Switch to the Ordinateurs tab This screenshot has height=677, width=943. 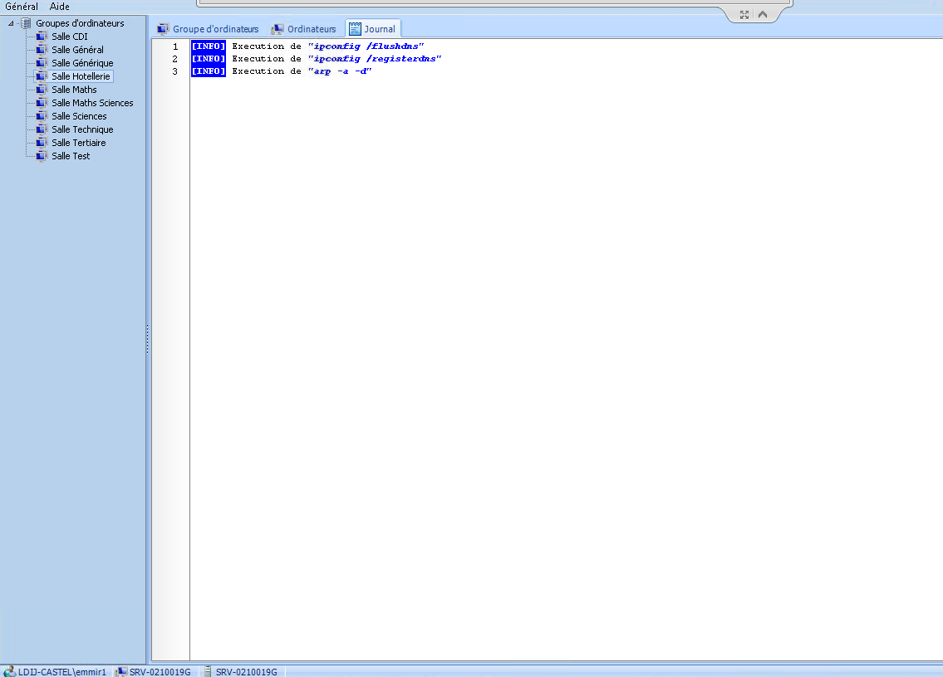pos(304,29)
